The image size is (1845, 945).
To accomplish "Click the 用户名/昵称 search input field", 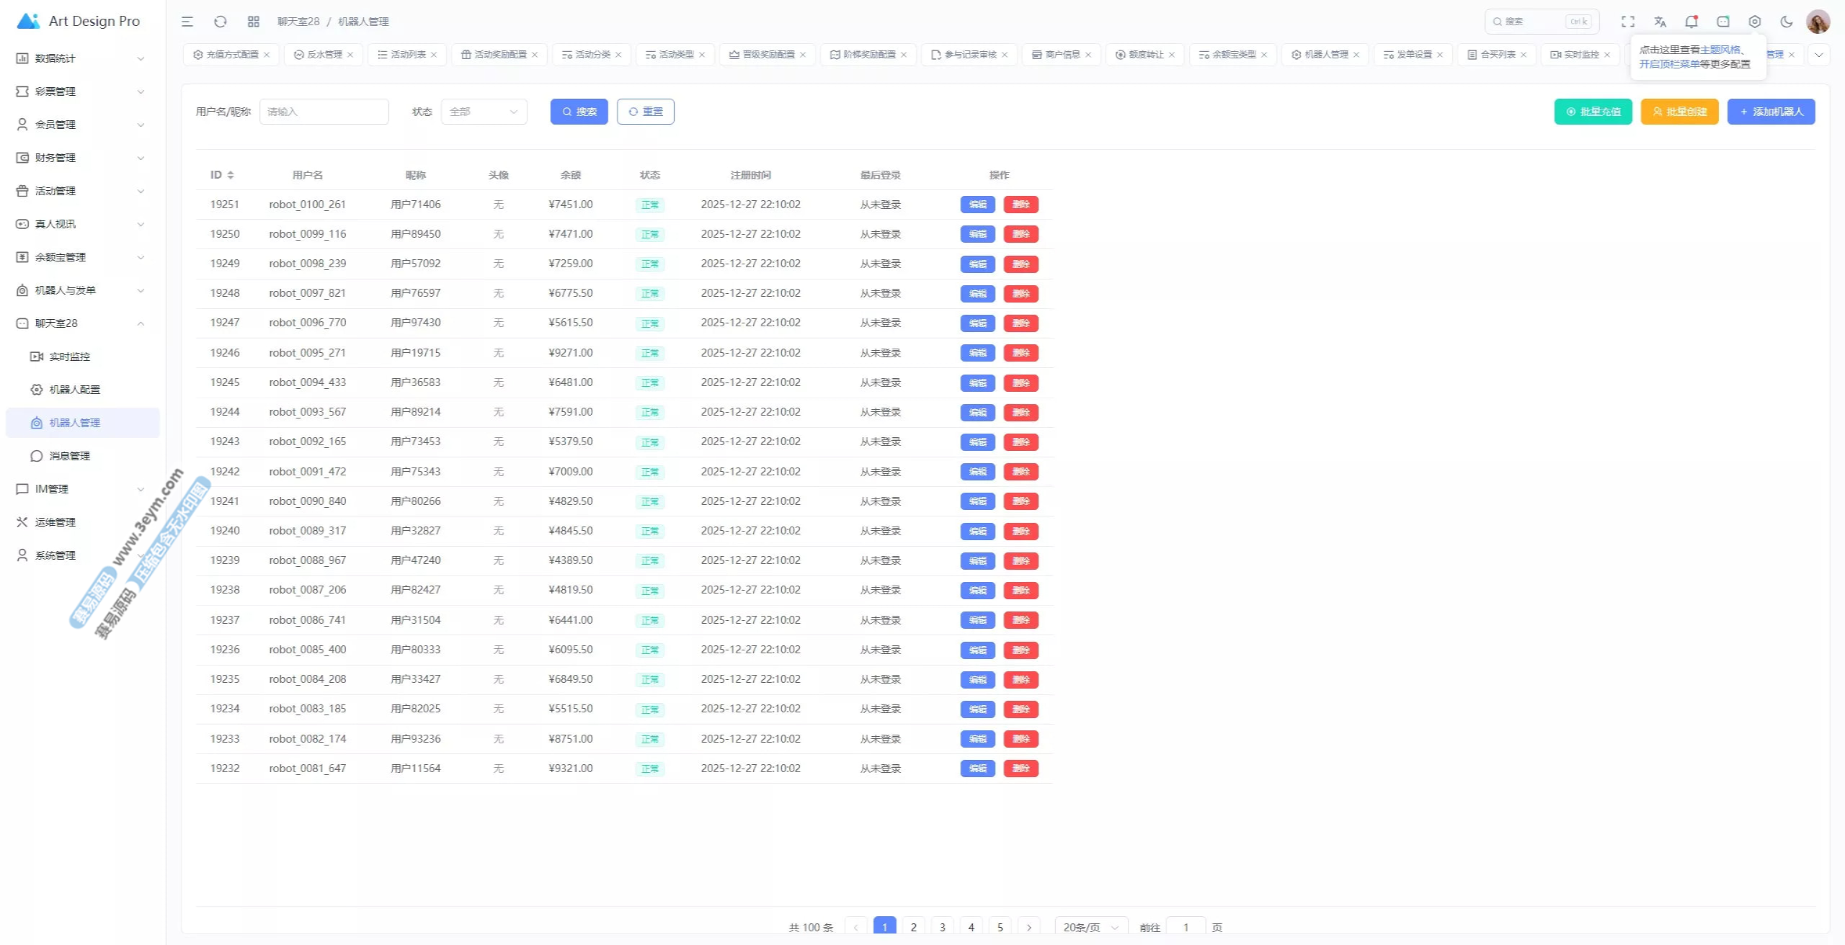I will click(324, 112).
